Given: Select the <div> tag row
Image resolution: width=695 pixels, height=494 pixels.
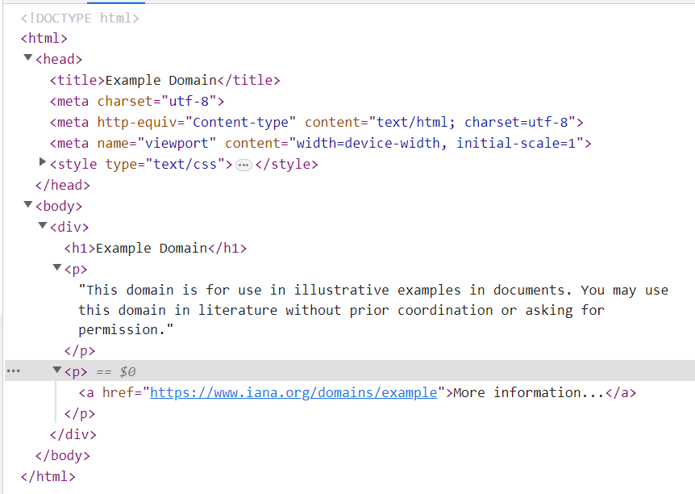Looking at the screenshot, I should point(69,228).
